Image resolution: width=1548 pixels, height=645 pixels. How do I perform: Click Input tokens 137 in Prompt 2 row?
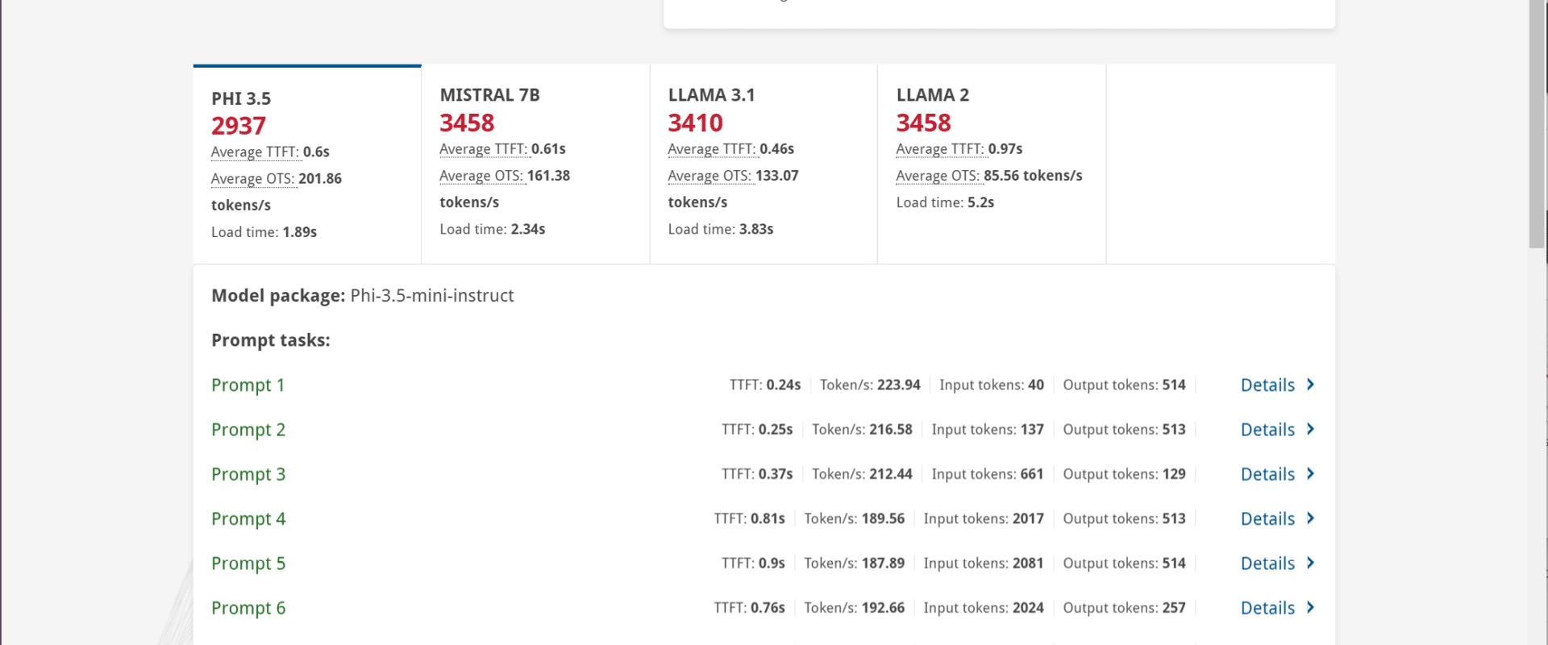(x=988, y=430)
